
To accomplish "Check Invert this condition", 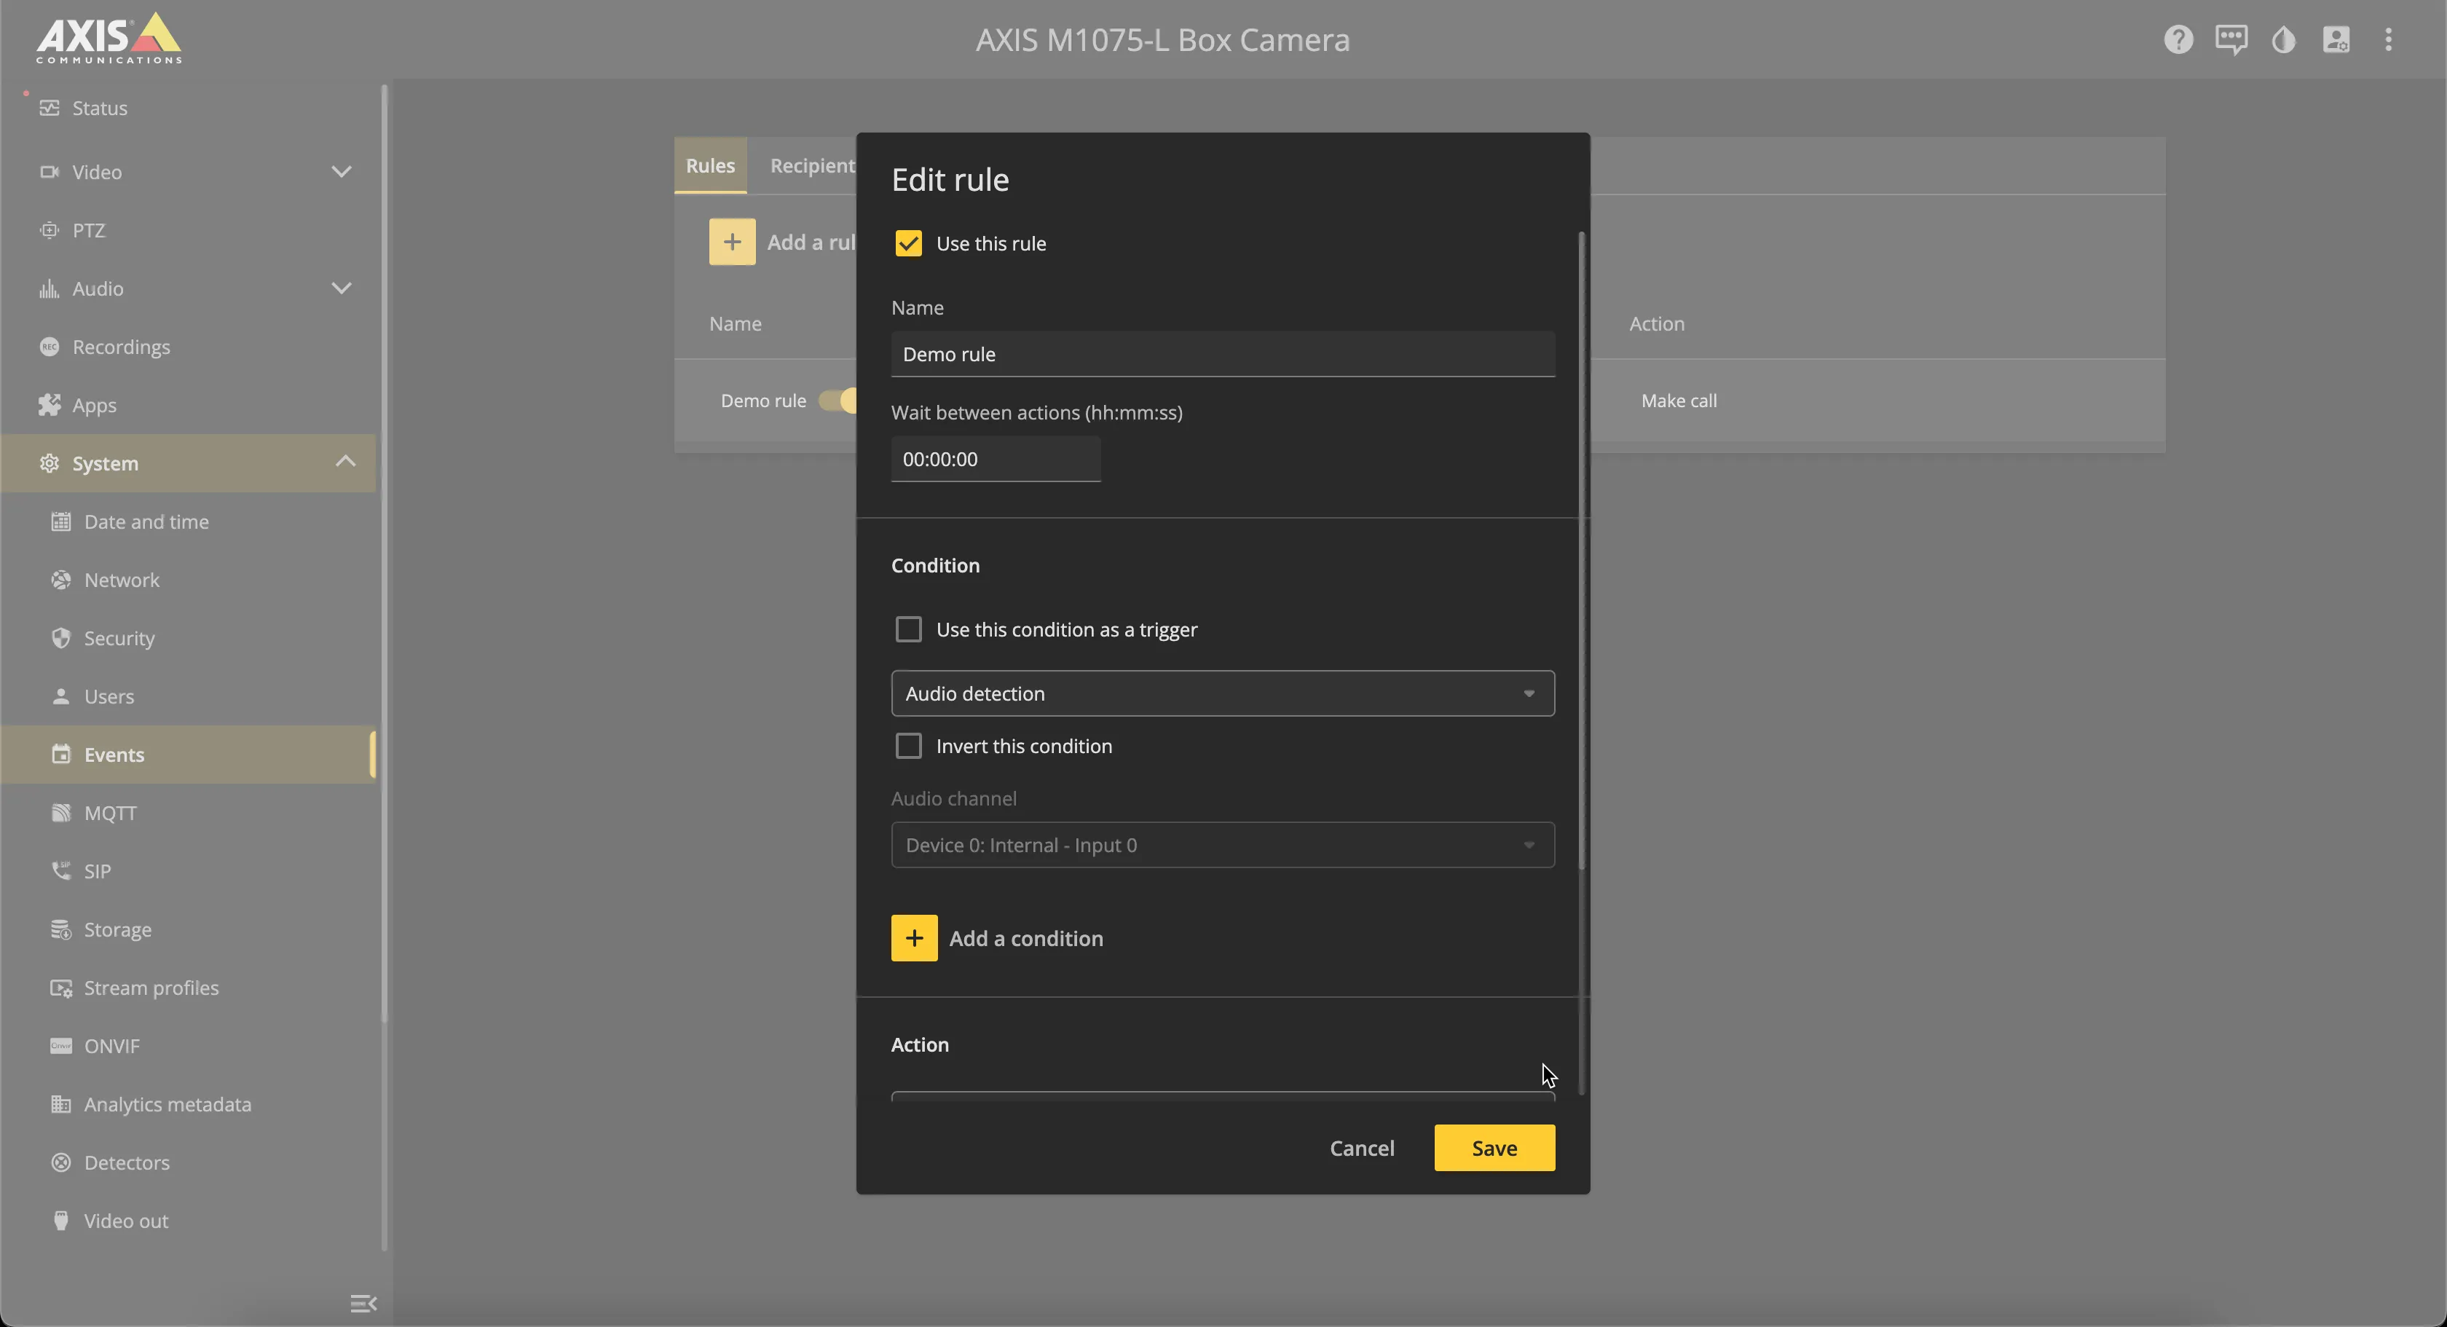I will pos(908,746).
